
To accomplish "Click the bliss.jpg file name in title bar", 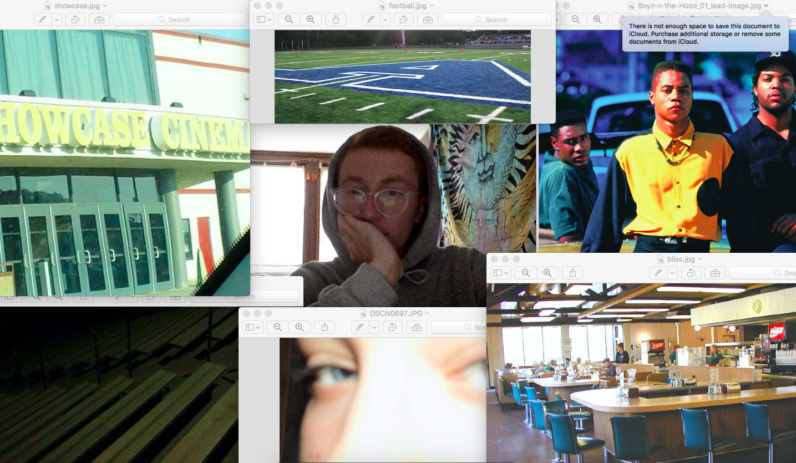I will point(681,260).
